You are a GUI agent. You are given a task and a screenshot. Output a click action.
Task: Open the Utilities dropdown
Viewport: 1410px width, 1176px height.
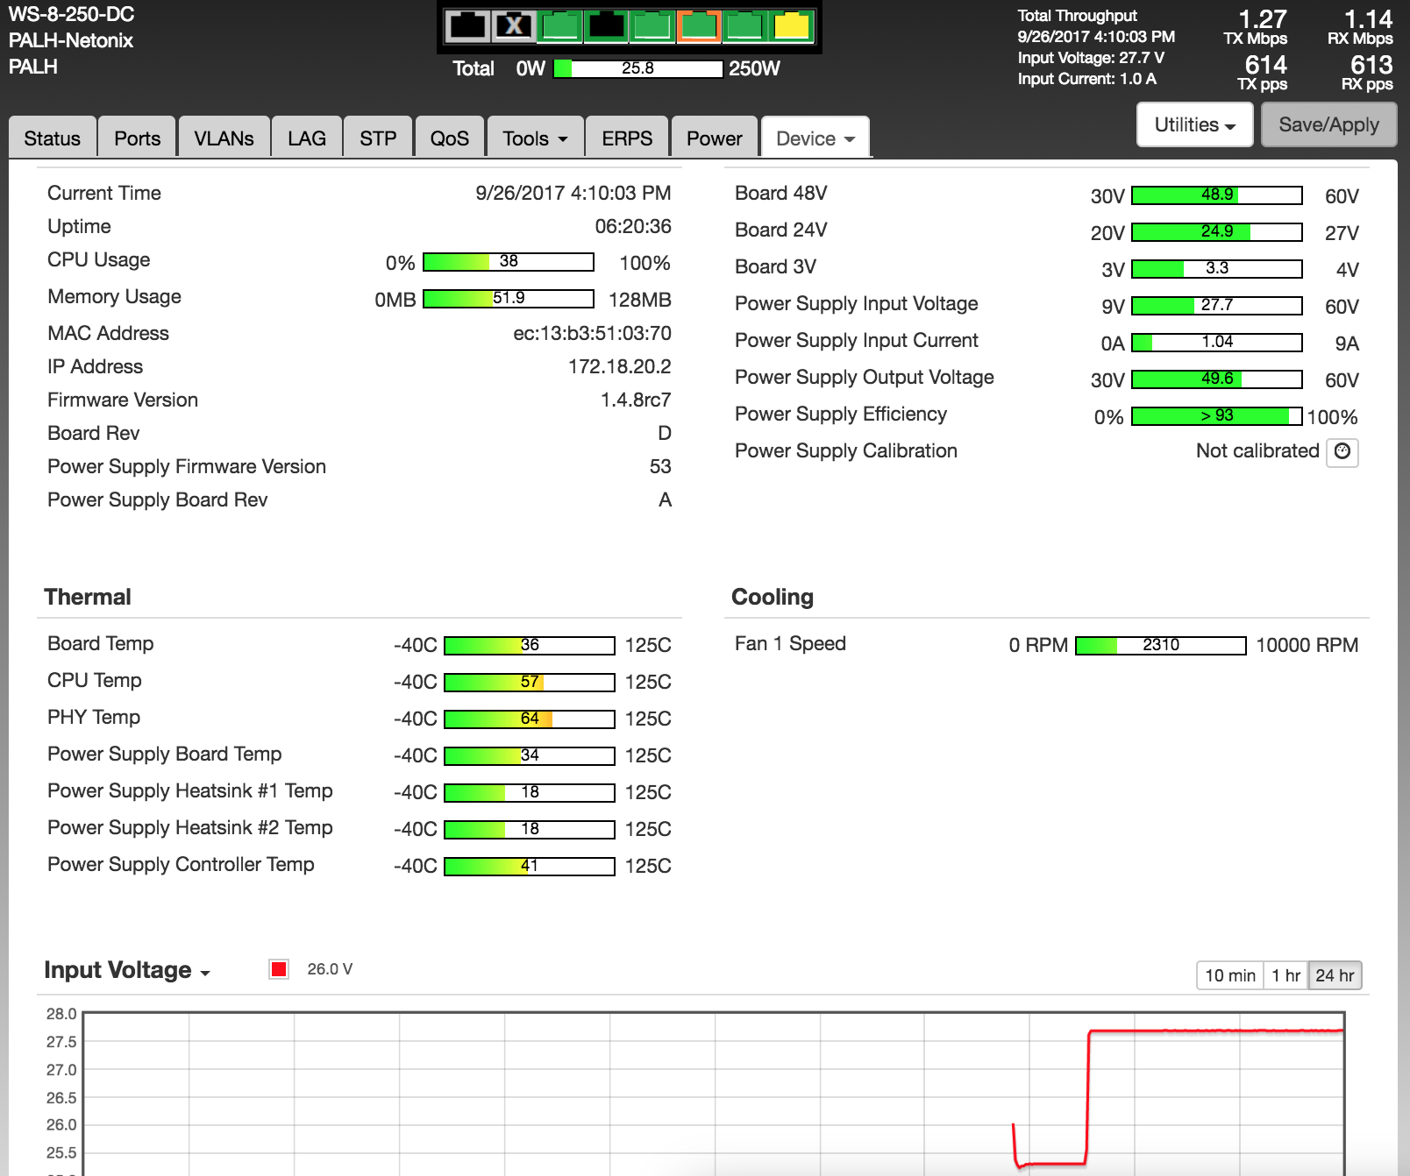click(x=1194, y=125)
